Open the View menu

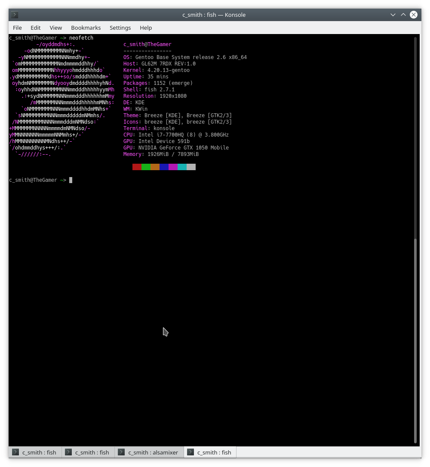tap(55, 28)
